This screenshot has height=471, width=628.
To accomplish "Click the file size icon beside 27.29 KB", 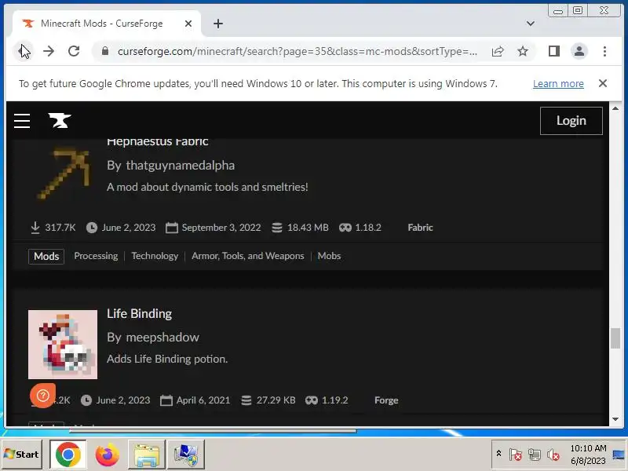I will coord(246,400).
